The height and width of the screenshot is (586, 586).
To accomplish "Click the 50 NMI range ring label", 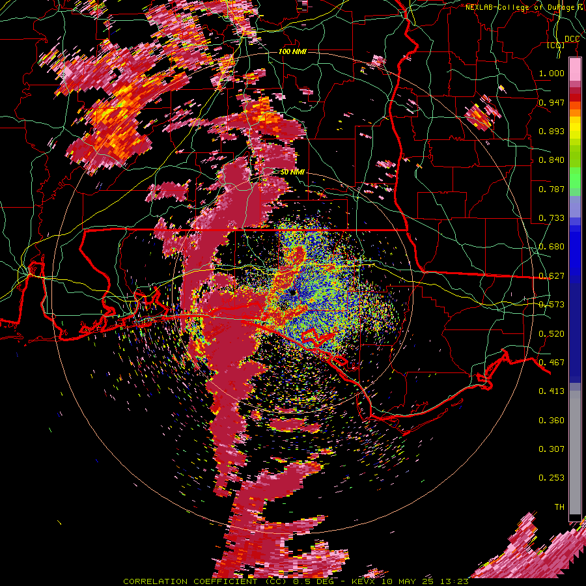I will 292,173.
